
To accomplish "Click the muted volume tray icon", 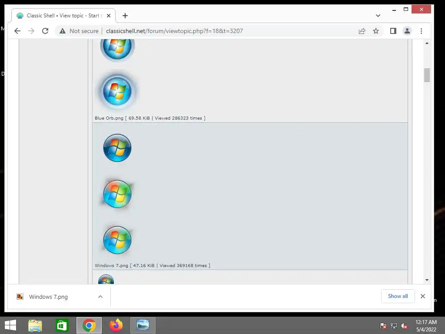I will click(x=404, y=326).
